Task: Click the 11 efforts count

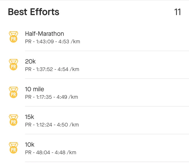Action: 178,12
